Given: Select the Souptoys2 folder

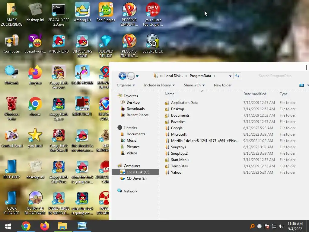Looking at the screenshot, I should (x=231, y=153).
